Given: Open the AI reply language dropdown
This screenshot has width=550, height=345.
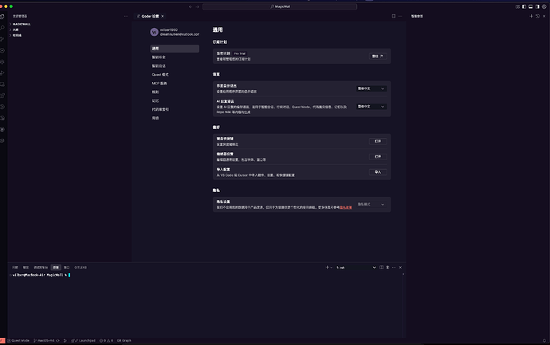Looking at the screenshot, I should point(371,107).
